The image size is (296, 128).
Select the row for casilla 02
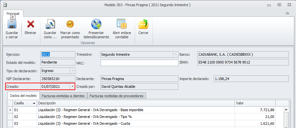[x=145, y=117]
